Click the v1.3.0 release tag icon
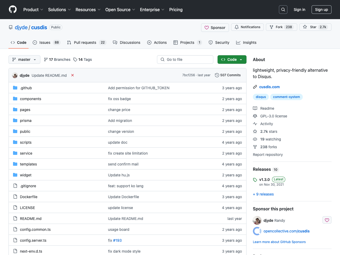This screenshot has width=340, height=255. (x=255, y=180)
